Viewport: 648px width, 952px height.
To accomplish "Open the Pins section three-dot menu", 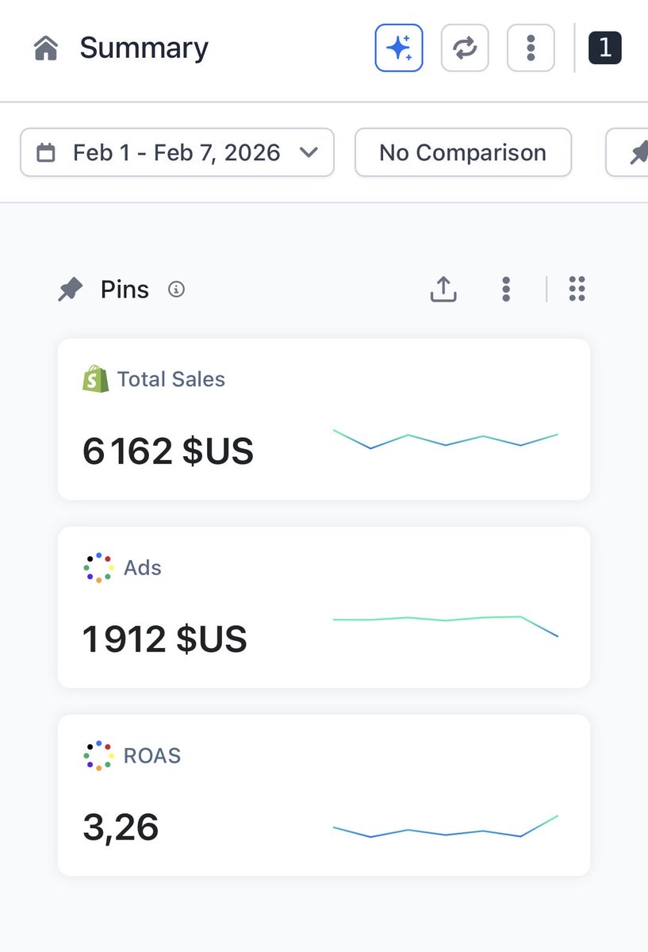I will (x=506, y=290).
